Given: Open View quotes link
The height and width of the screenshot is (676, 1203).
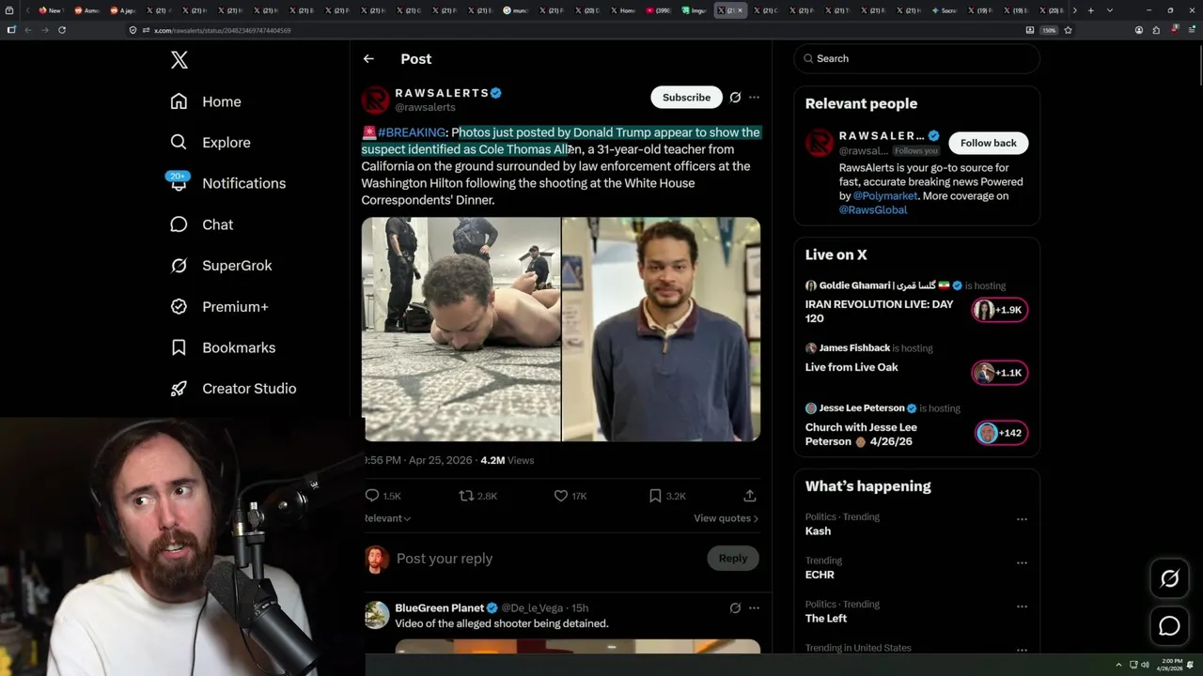Looking at the screenshot, I should pos(726,518).
